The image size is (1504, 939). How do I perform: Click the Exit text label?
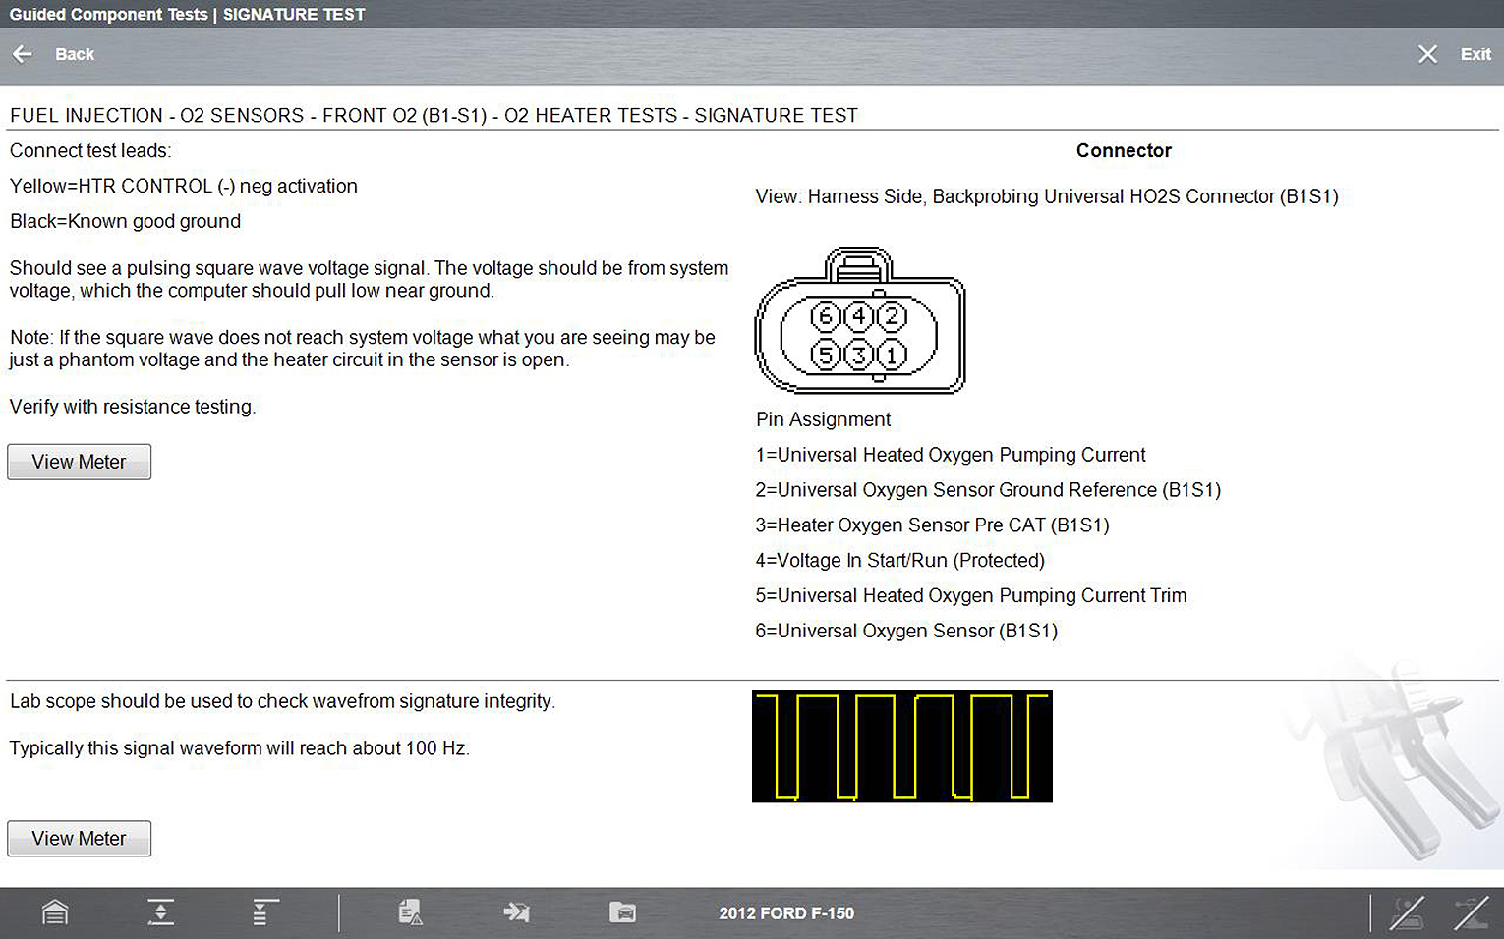click(1475, 54)
